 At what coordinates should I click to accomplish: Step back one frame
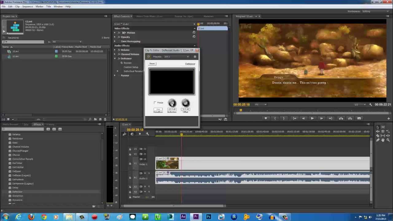(303, 118)
